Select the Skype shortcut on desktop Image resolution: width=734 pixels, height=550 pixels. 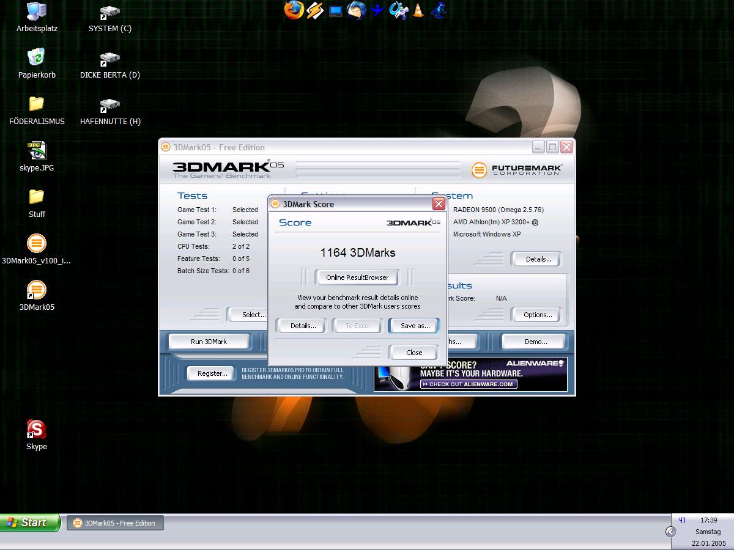[x=37, y=435]
